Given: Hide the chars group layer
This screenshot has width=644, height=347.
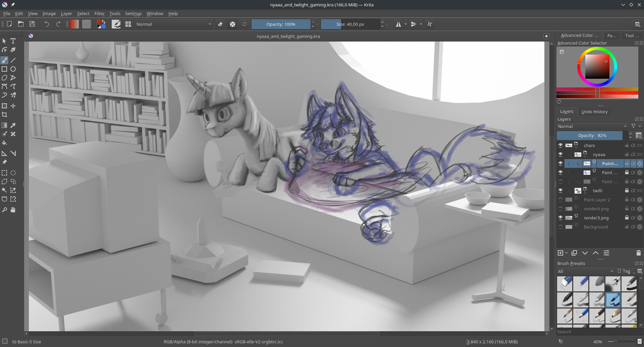Looking at the screenshot, I should point(560,145).
